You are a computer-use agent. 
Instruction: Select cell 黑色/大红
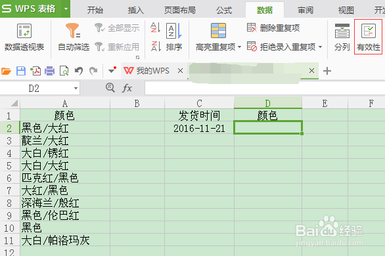pos(65,128)
